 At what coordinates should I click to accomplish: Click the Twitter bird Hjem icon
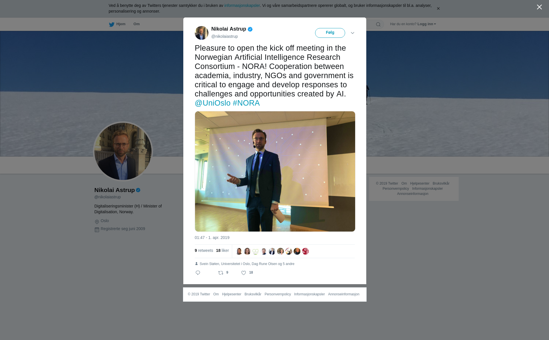[x=112, y=24]
